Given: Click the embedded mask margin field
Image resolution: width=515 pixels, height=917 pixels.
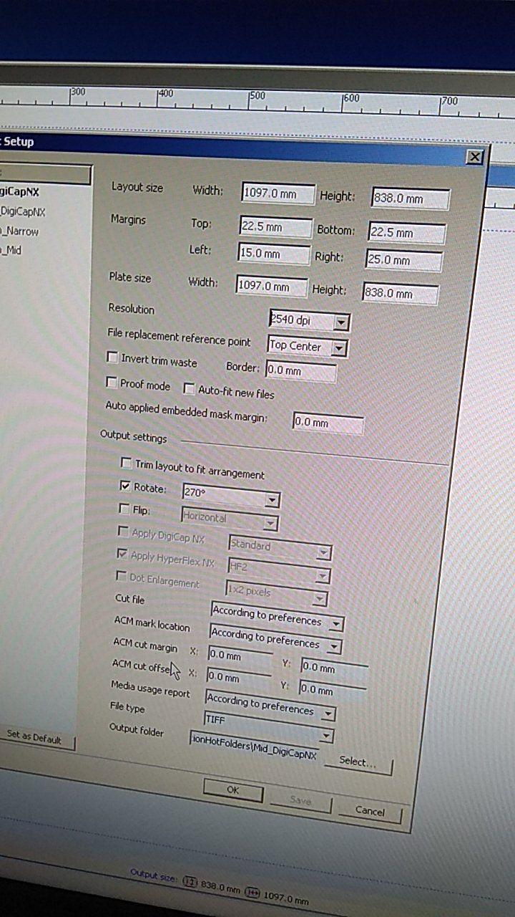Looking at the screenshot, I should [x=328, y=423].
